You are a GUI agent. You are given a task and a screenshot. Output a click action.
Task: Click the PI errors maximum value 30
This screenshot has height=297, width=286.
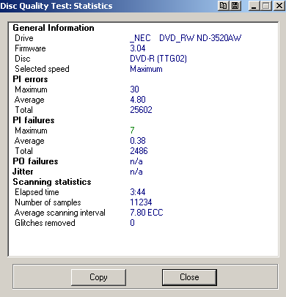point(134,89)
